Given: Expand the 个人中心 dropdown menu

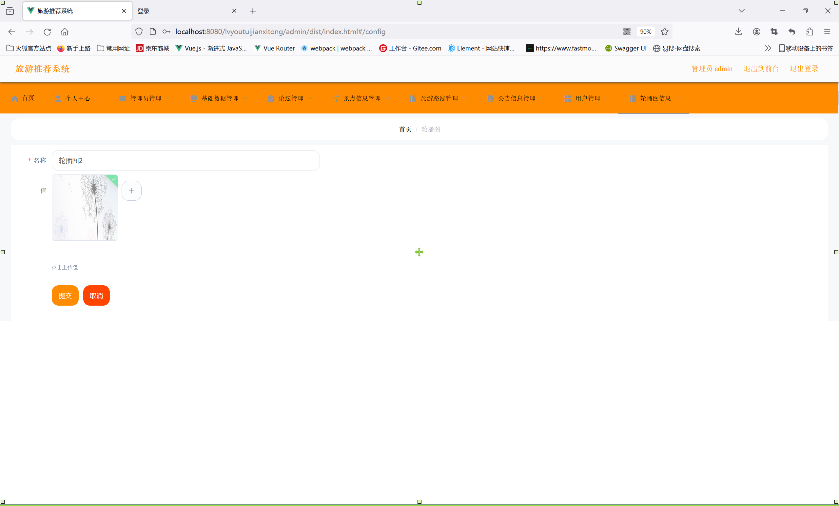Looking at the screenshot, I should [77, 98].
